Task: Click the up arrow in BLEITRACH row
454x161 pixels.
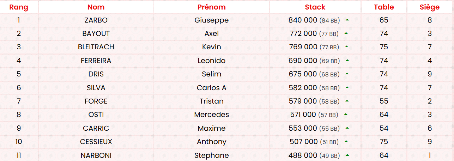Action: [347, 47]
